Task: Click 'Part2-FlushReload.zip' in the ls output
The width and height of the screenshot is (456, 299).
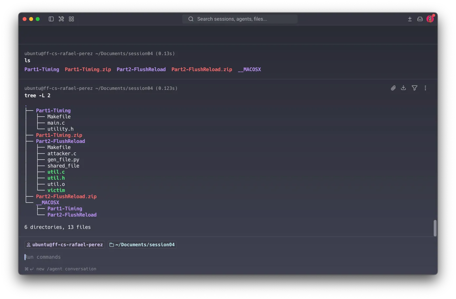Action: point(202,70)
